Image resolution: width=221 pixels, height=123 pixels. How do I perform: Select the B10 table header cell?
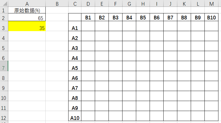click(211, 17)
